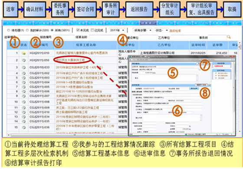Click the 乙方单位 column header
Viewport: 243px width, 169px height.
[x=164, y=45]
